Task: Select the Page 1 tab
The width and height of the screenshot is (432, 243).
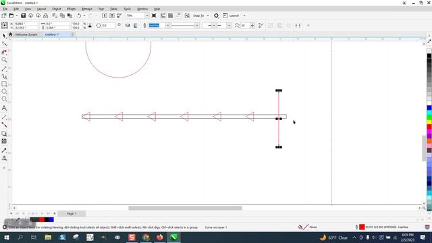Action: (72, 213)
